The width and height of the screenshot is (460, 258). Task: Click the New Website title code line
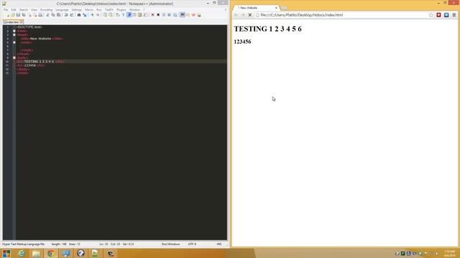[42, 39]
